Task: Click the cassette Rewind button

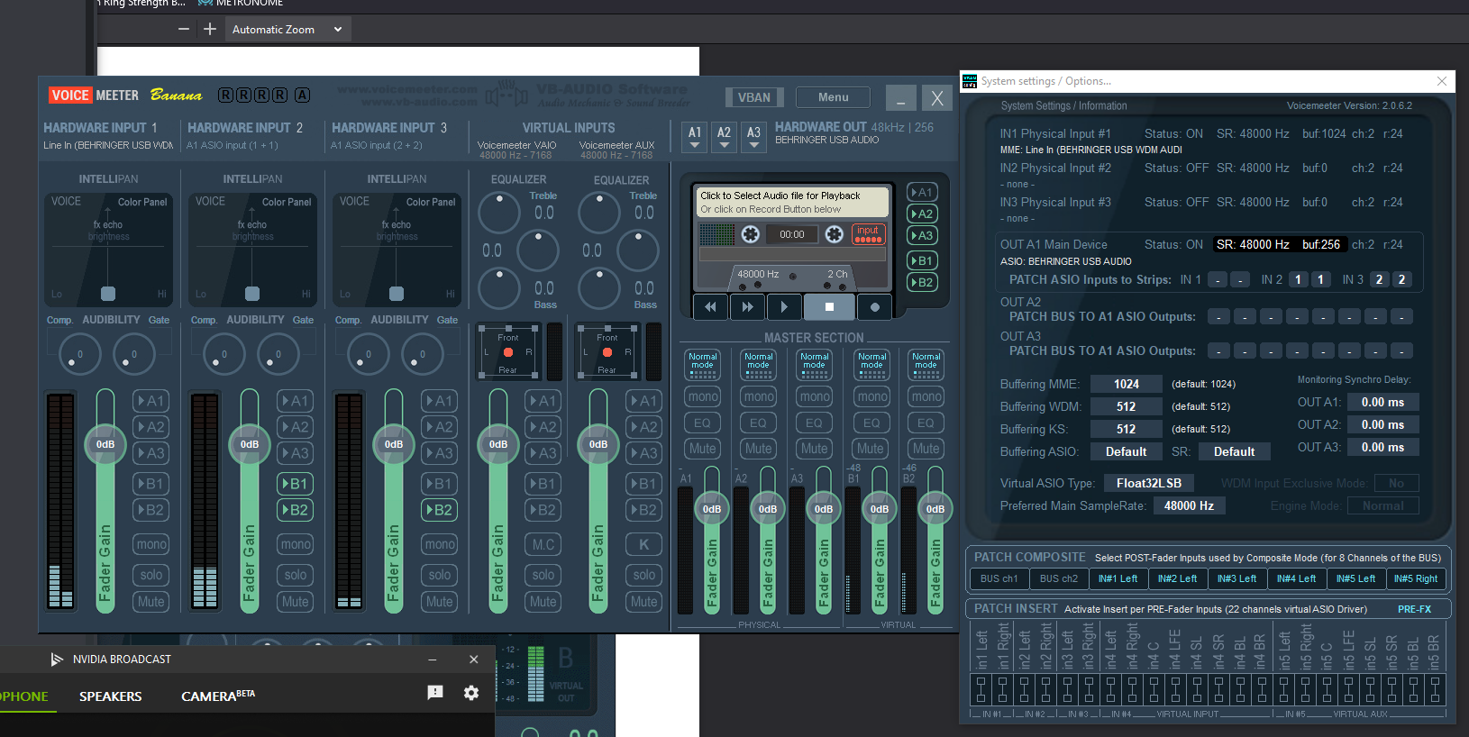Action: pyautogui.click(x=710, y=307)
